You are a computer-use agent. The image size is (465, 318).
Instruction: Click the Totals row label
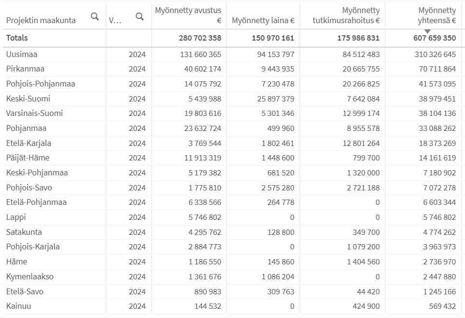(x=17, y=38)
